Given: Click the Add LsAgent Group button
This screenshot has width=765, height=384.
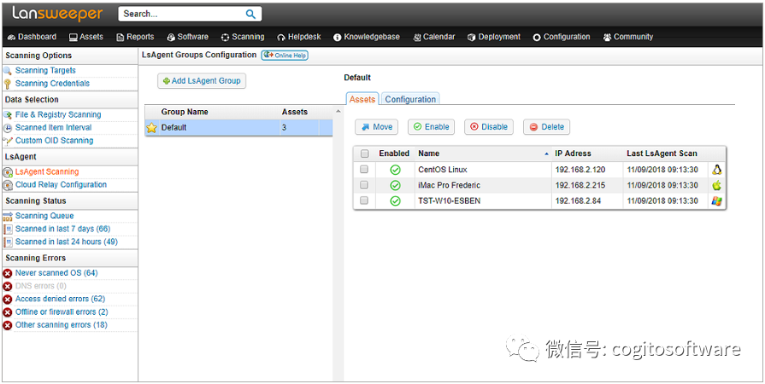Looking at the screenshot, I should 202,81.
